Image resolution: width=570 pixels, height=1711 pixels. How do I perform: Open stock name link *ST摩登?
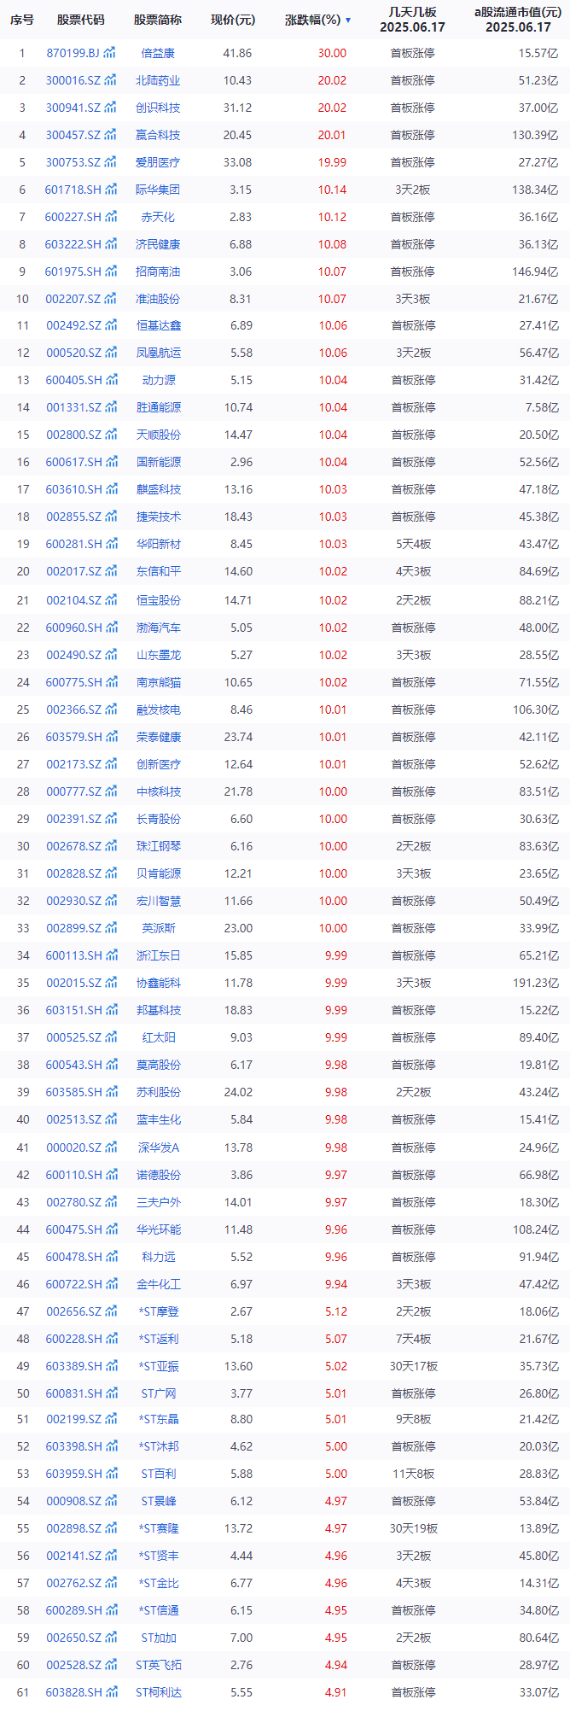tap(159, 1311)
